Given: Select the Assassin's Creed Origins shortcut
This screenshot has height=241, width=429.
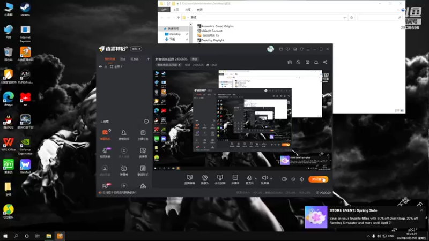Looking at the screenshot, I should (x=216, y=26).
